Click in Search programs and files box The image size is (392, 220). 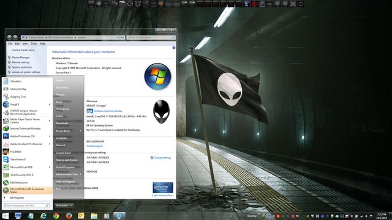[x=27, y=205]
